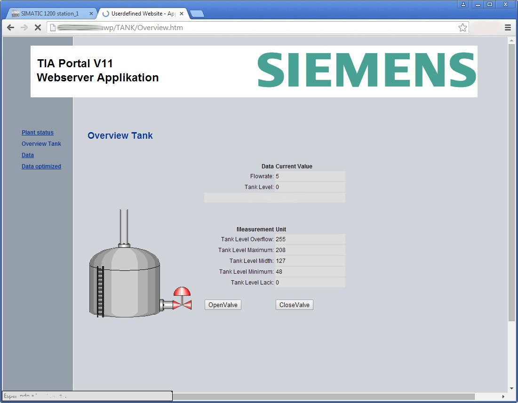Click the horizontal scrollbar right arrow
This screenshot has width=518, height=403.
pyautogui.click(x=503, y=396)
